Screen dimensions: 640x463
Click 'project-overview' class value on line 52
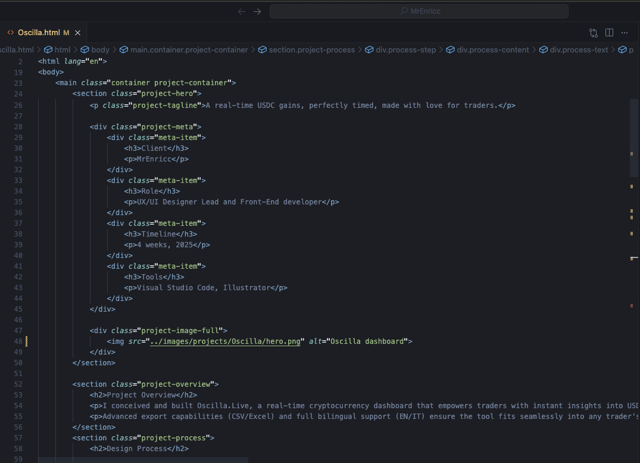click(176, 384)
